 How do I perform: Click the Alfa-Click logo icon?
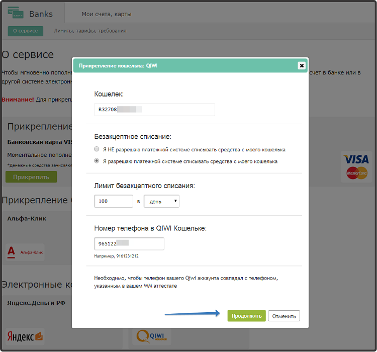click(25, 252)
